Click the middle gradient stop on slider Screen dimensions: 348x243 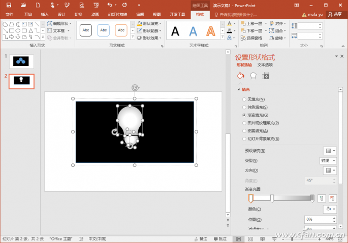272,198
